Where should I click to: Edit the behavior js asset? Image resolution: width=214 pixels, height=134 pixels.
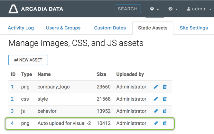(156, 111)
